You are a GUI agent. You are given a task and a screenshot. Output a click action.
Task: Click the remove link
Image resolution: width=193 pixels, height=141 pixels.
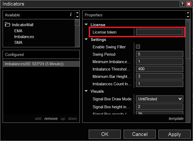pyautogui.click(x=51, y=119)
